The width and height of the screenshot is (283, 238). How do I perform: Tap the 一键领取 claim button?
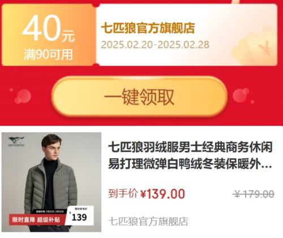[139, 97]
